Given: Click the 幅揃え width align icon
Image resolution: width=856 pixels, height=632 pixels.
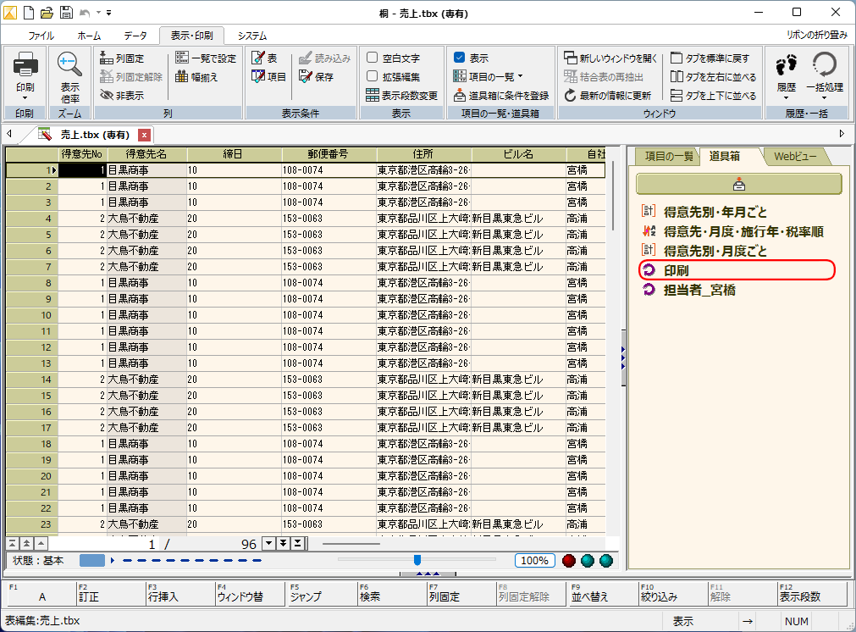Looking at the screenshot, I should pos(182,77).
